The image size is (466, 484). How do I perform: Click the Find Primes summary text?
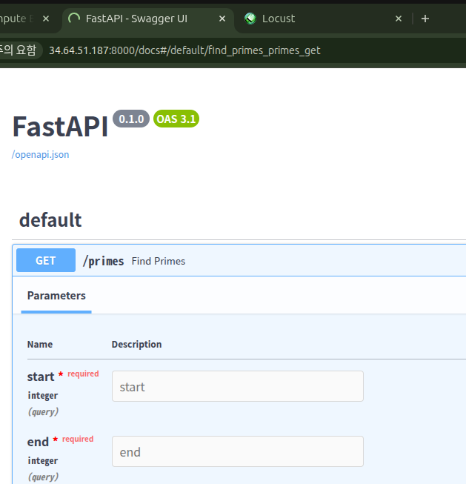159,261
